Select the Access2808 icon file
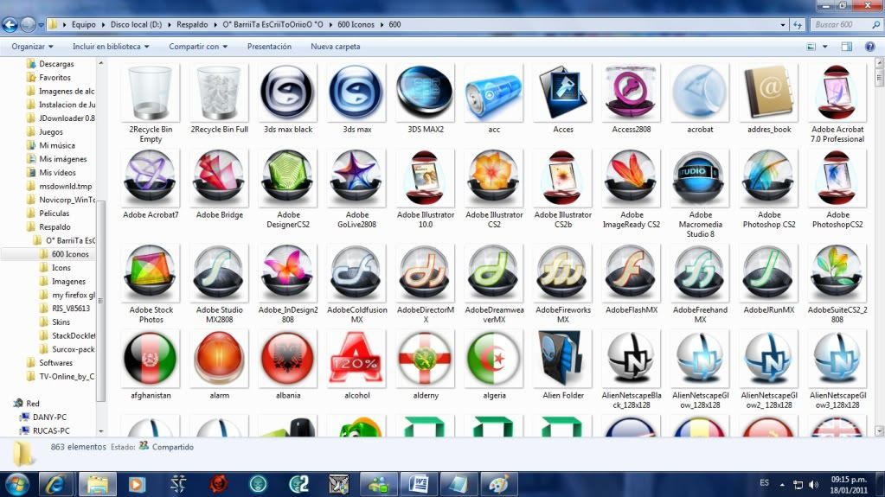The width and height of the screenshot is (885, 497). pos(631,99)
